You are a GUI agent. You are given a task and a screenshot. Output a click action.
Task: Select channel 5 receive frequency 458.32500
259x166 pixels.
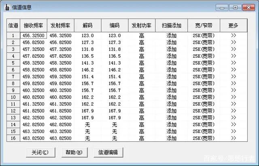pos(34,63)
